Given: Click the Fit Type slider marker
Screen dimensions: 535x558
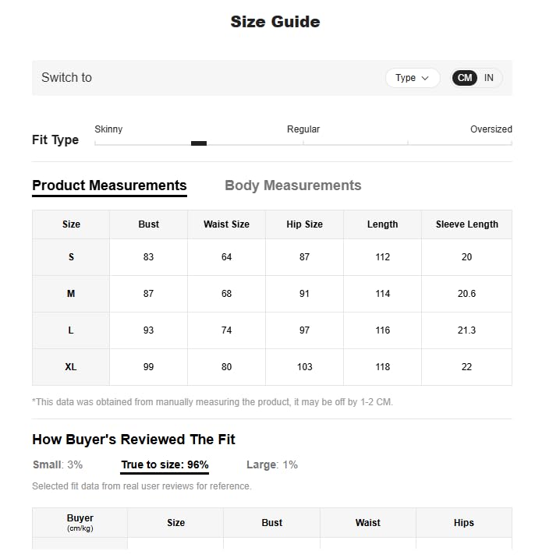Looking at the screenshot, I should click(x=199, y=143).
